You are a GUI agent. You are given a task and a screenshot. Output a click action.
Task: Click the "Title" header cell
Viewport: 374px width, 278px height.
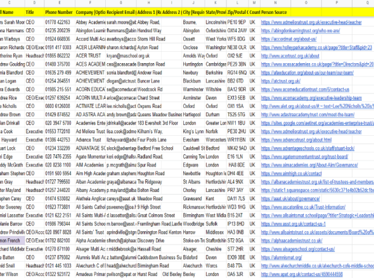tap(34, 13)
